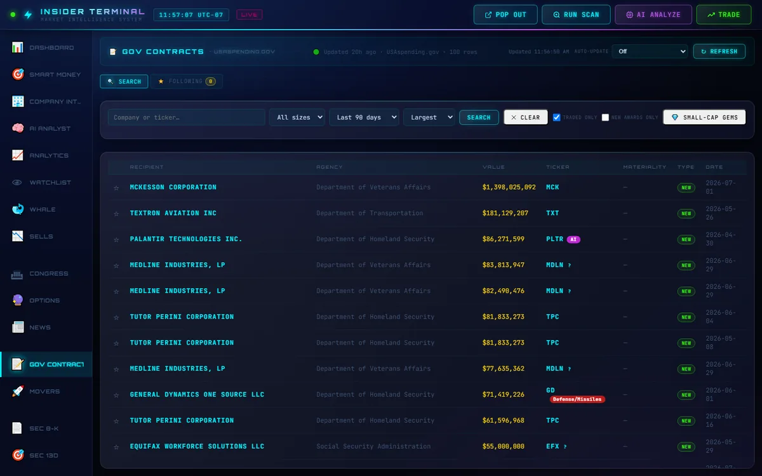Sort by the Recipient column header

coord(147,167)
